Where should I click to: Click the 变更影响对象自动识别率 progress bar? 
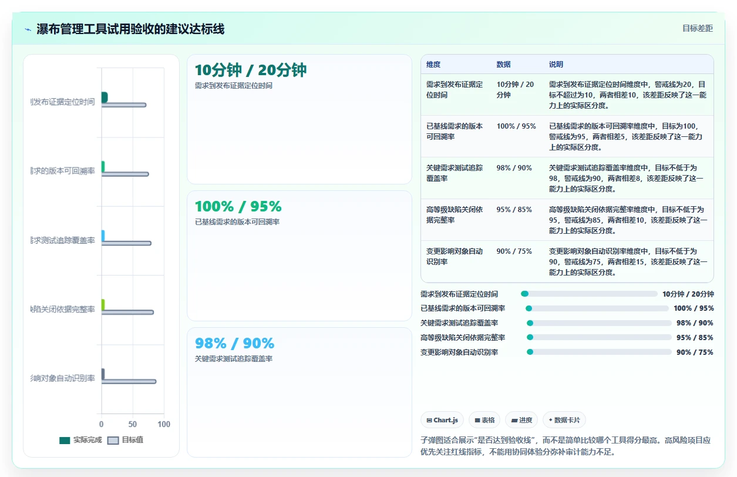tap(599, 352)
